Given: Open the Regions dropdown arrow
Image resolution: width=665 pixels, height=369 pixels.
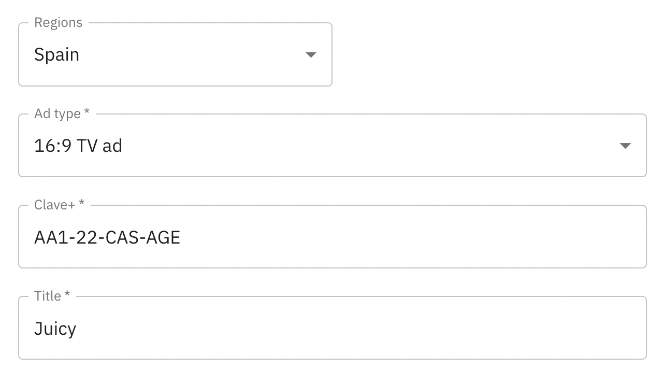Looking at the screenshot, I should click(311, 55).
